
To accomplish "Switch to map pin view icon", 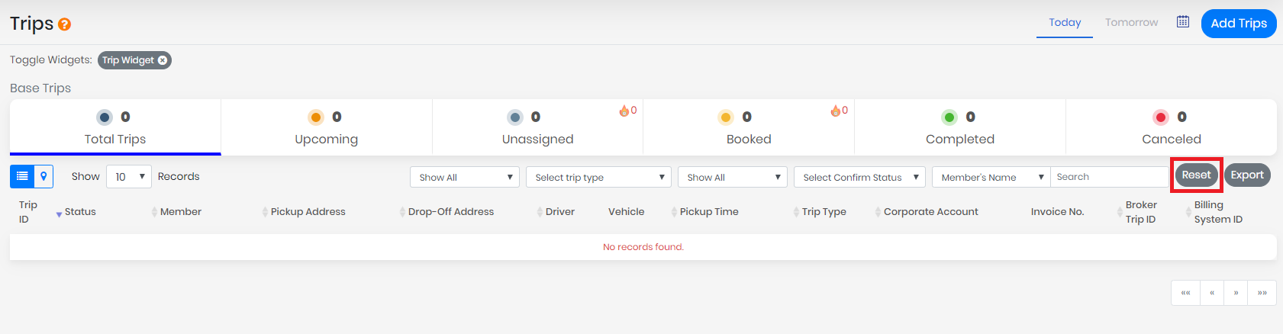I will pyautogui.click(x=44, y=176).
